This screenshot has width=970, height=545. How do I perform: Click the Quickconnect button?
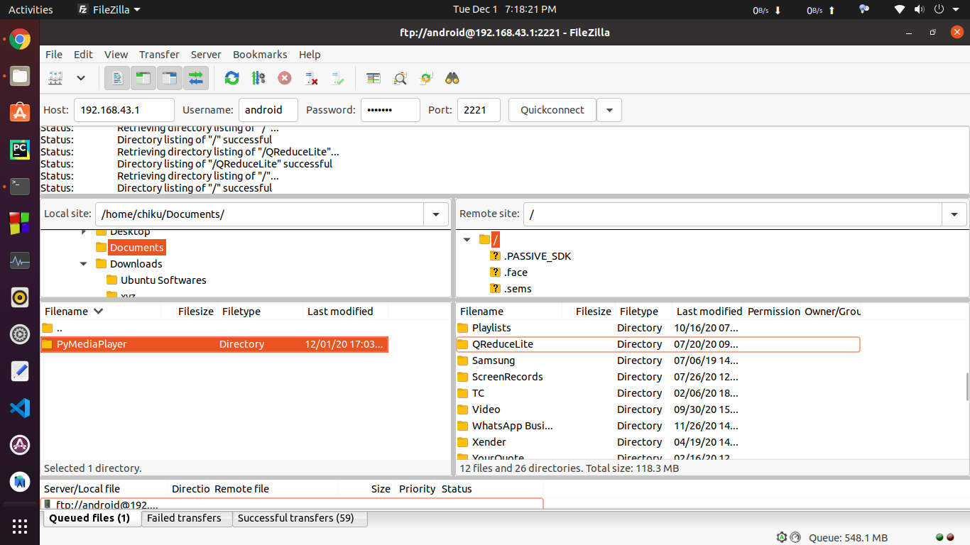pyautogui.click(x=552, y=110)
